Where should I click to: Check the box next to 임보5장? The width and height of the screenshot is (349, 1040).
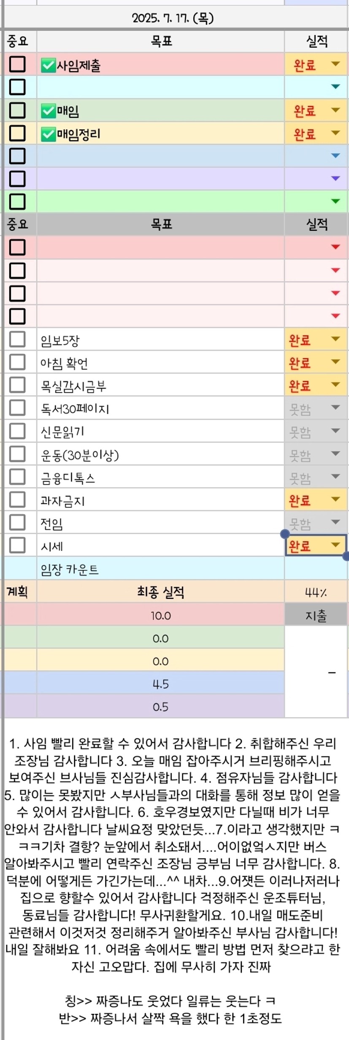[17, 339]
